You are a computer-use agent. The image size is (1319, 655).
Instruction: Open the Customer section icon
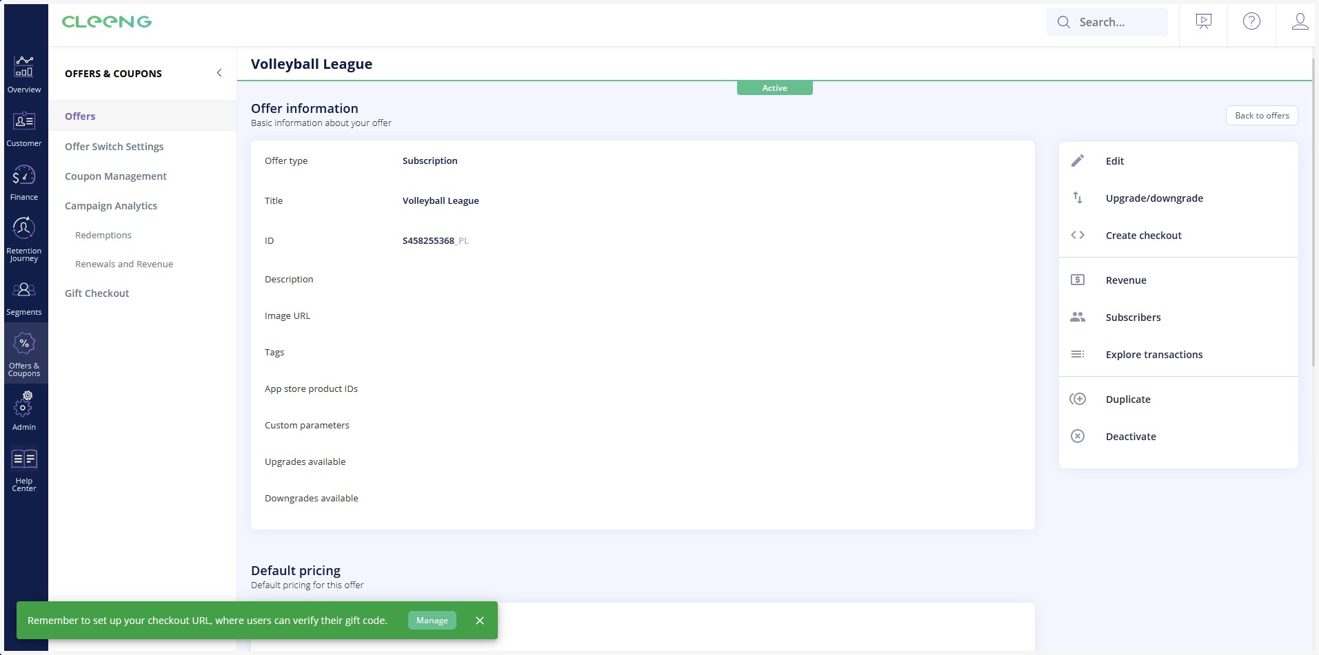tap(24, 121)
